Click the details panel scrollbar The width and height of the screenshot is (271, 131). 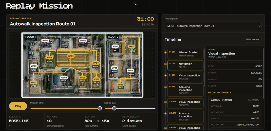[x=264, y=73]
